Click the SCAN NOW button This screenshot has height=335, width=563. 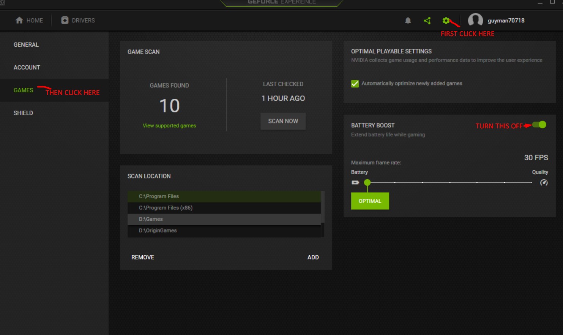coord(283,121)
